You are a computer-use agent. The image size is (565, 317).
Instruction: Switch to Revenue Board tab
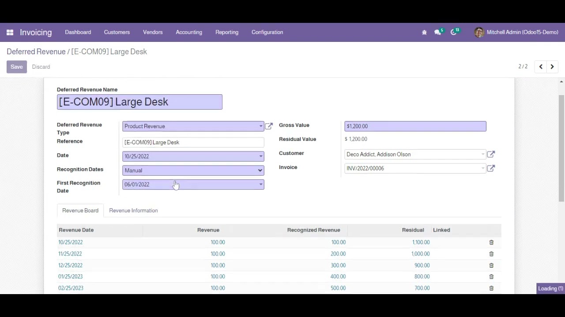pos(80,210)
